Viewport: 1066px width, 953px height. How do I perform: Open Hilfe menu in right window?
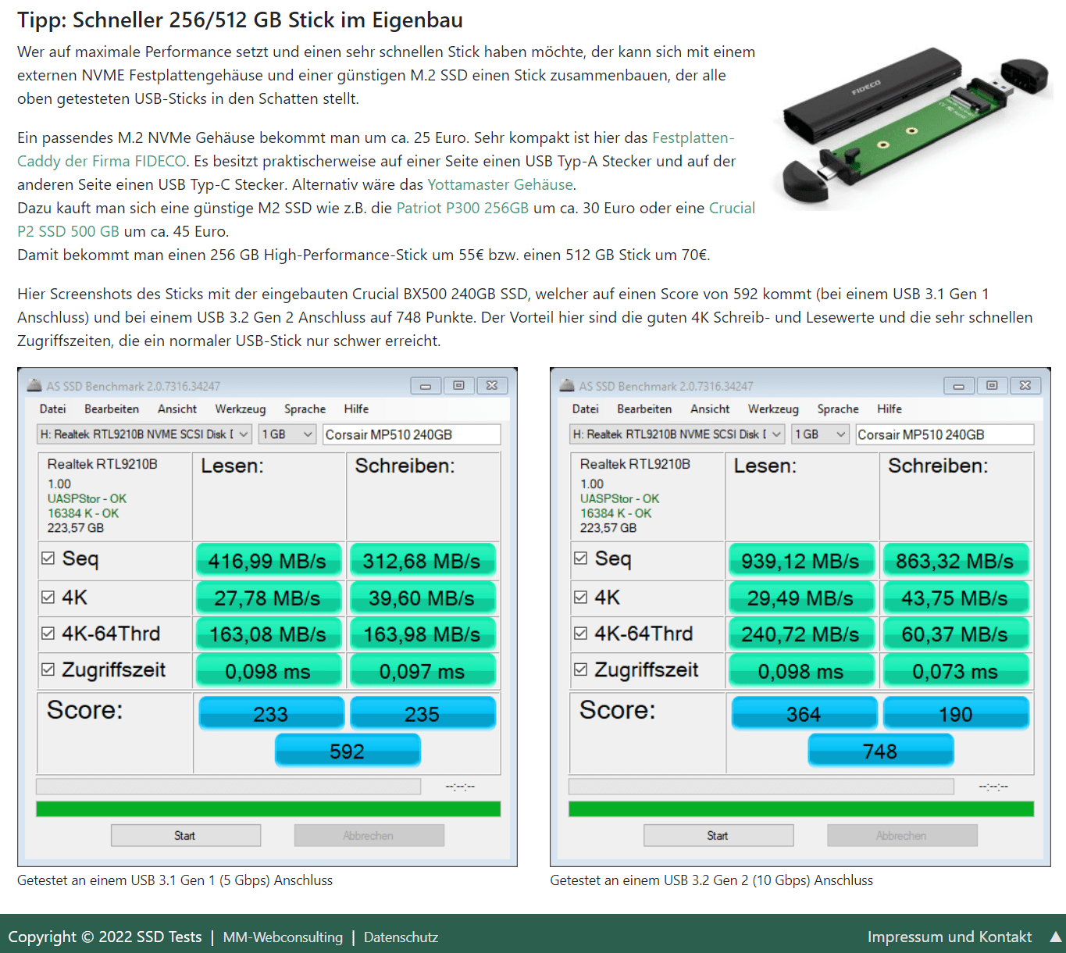(890, 409)
